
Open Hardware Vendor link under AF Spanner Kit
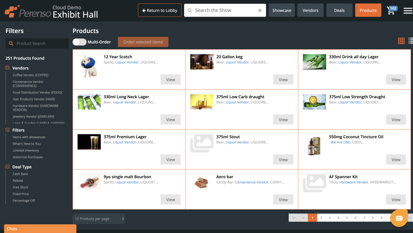click(354, 182)
